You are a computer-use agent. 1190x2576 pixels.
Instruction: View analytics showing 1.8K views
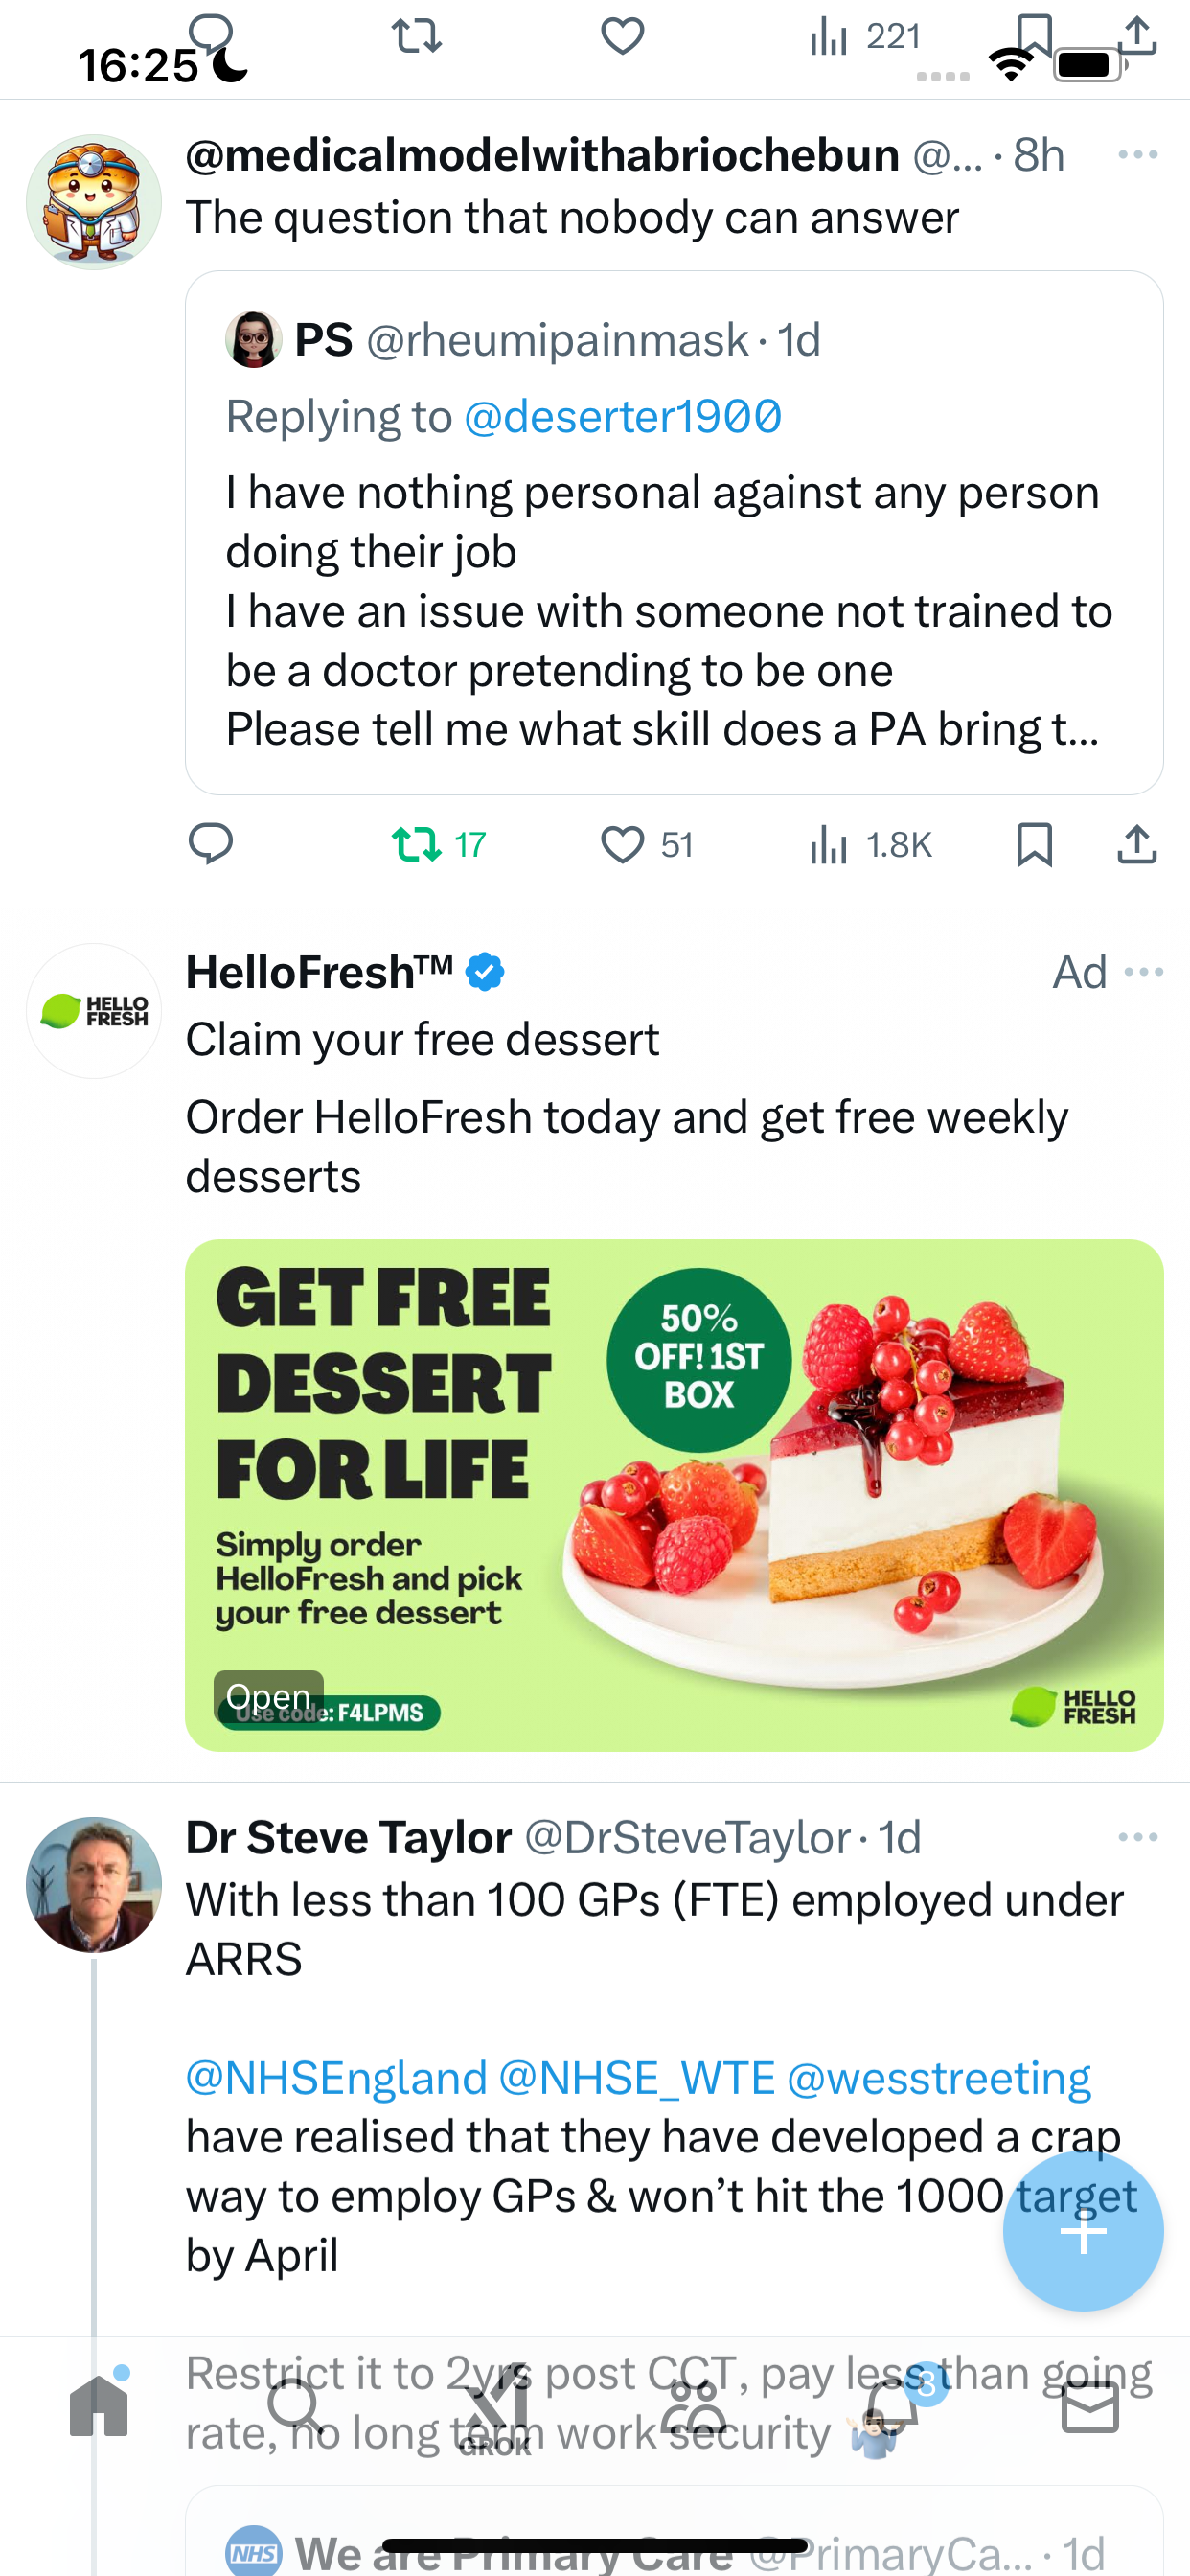point(869,844)
